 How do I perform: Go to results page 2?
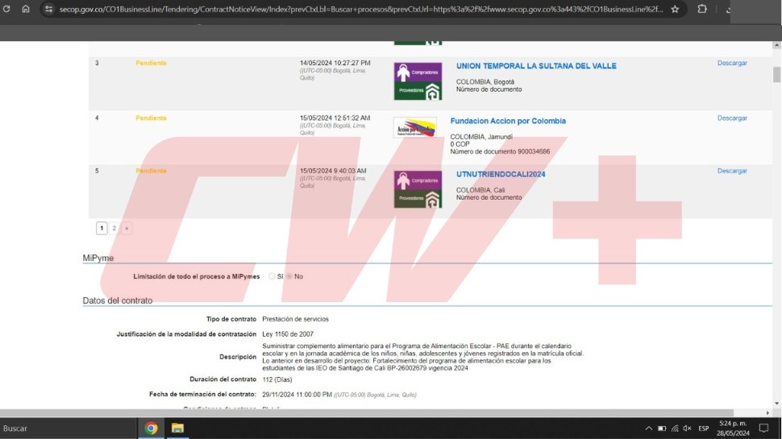coord(114,228)
